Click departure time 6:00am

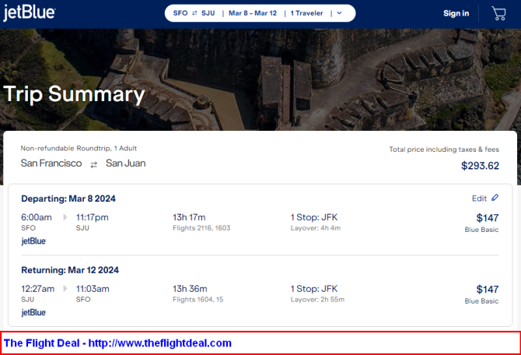click(x=37, y=217)
